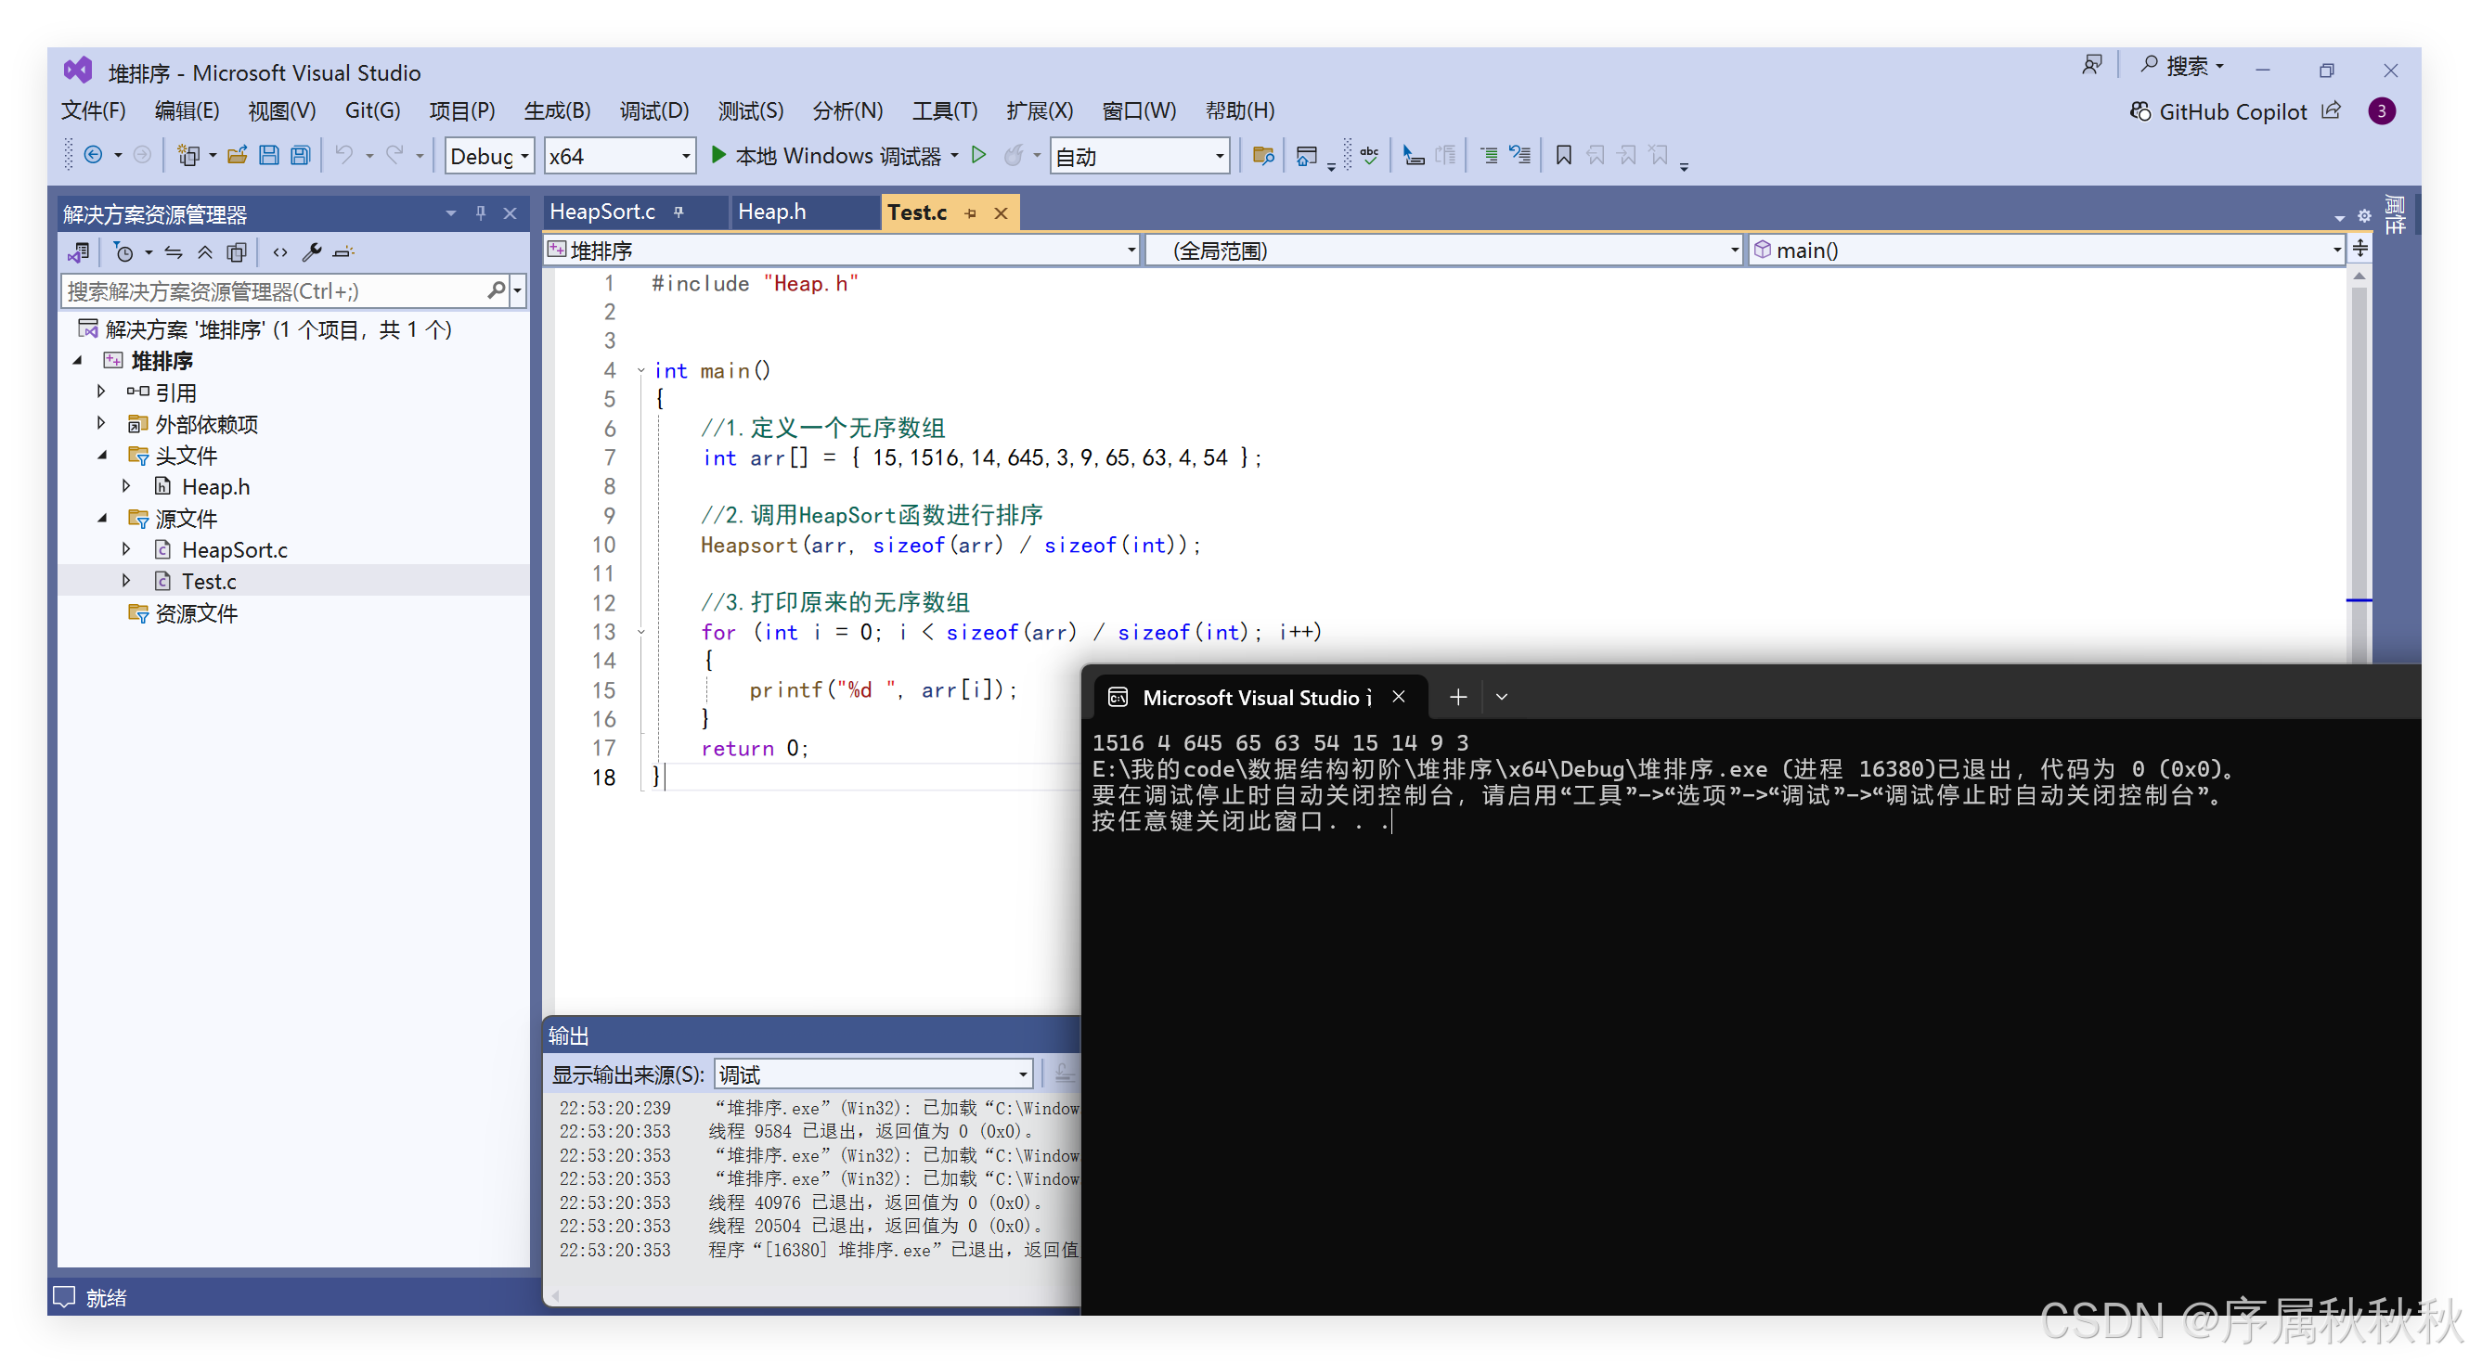Click the Save file toolbar icon
The width and height of the screenshot is (2469, 1363).
269,155
